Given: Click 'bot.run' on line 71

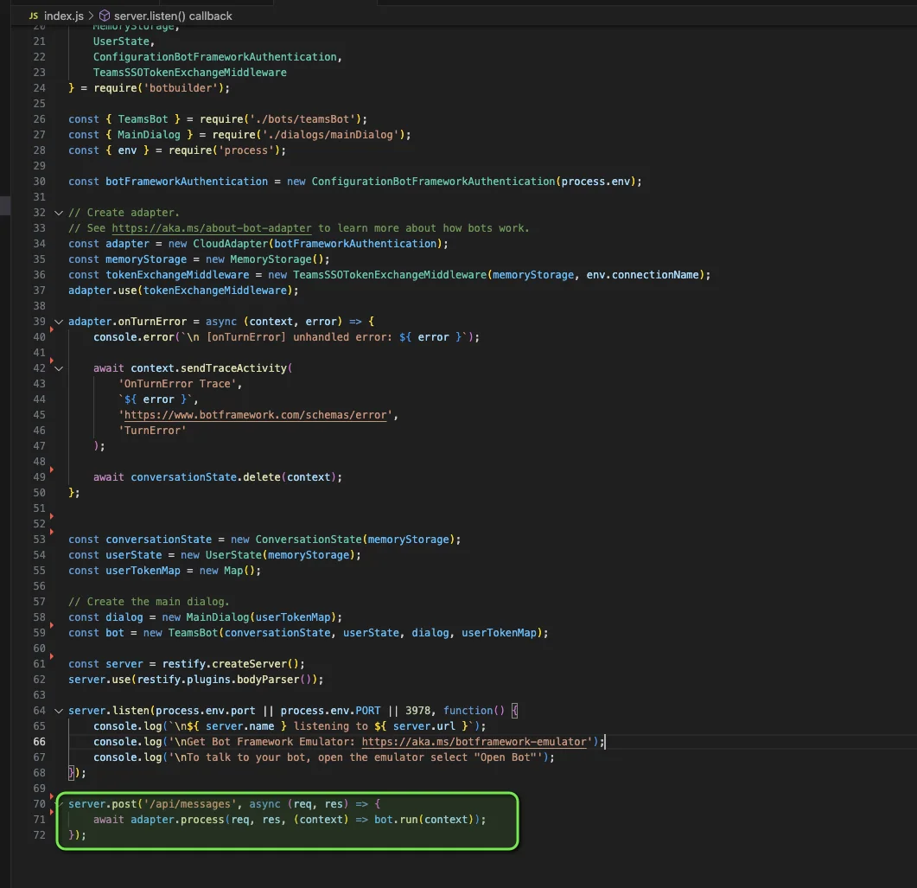Looking at the screenshot, I should pos(396,820).
